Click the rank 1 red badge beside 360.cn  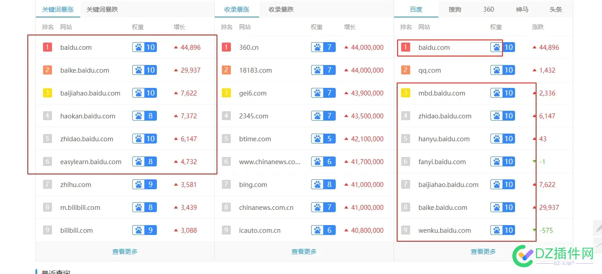(x=226, y=48)
